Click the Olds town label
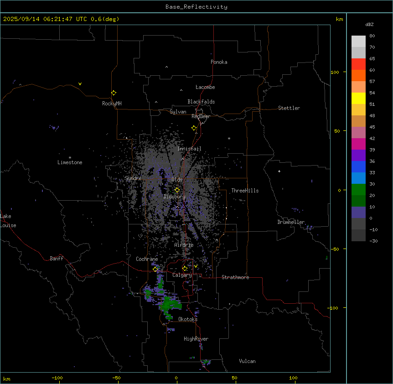393x384 pixels. tap(177, 180)
